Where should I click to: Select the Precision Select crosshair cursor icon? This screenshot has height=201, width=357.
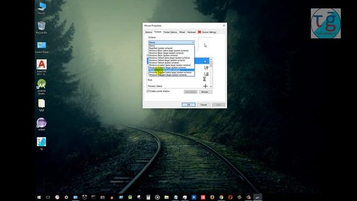tap(205, 86)
